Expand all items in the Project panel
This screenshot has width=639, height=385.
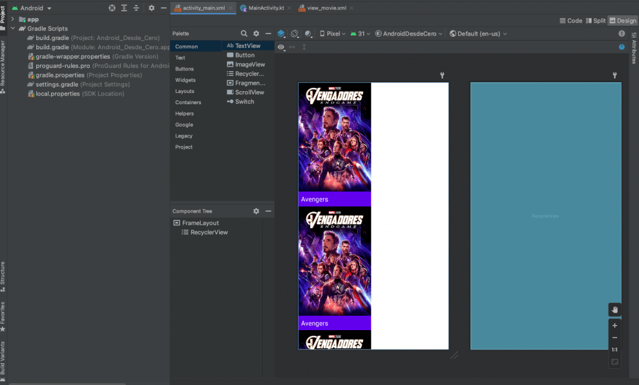pyautogui.click(x=124, y=7)
